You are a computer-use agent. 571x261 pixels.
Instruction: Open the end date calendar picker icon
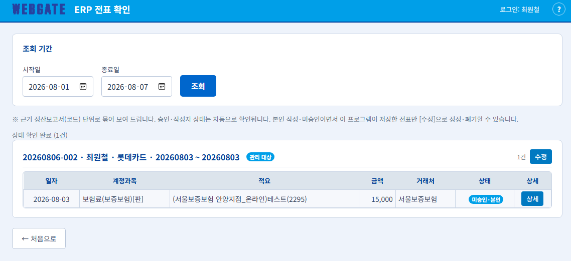(162, 87)
